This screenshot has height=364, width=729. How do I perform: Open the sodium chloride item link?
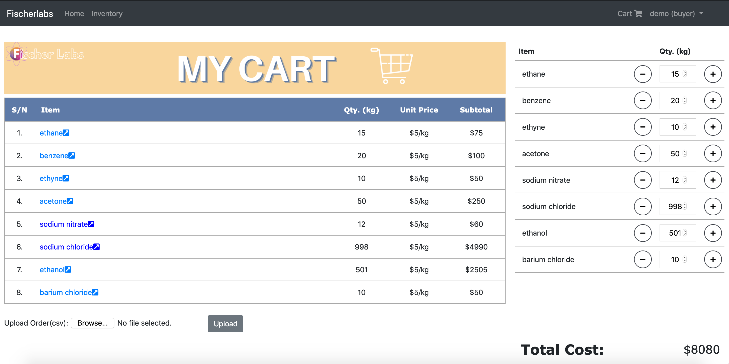point(66,247)
